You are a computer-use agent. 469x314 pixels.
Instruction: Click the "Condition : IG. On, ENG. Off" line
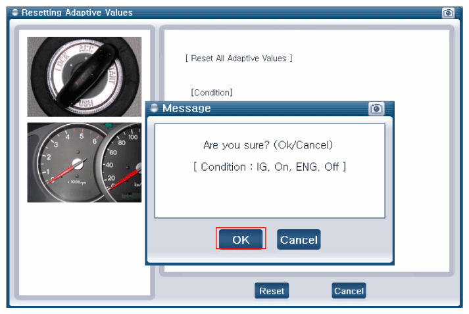point(269,167)
